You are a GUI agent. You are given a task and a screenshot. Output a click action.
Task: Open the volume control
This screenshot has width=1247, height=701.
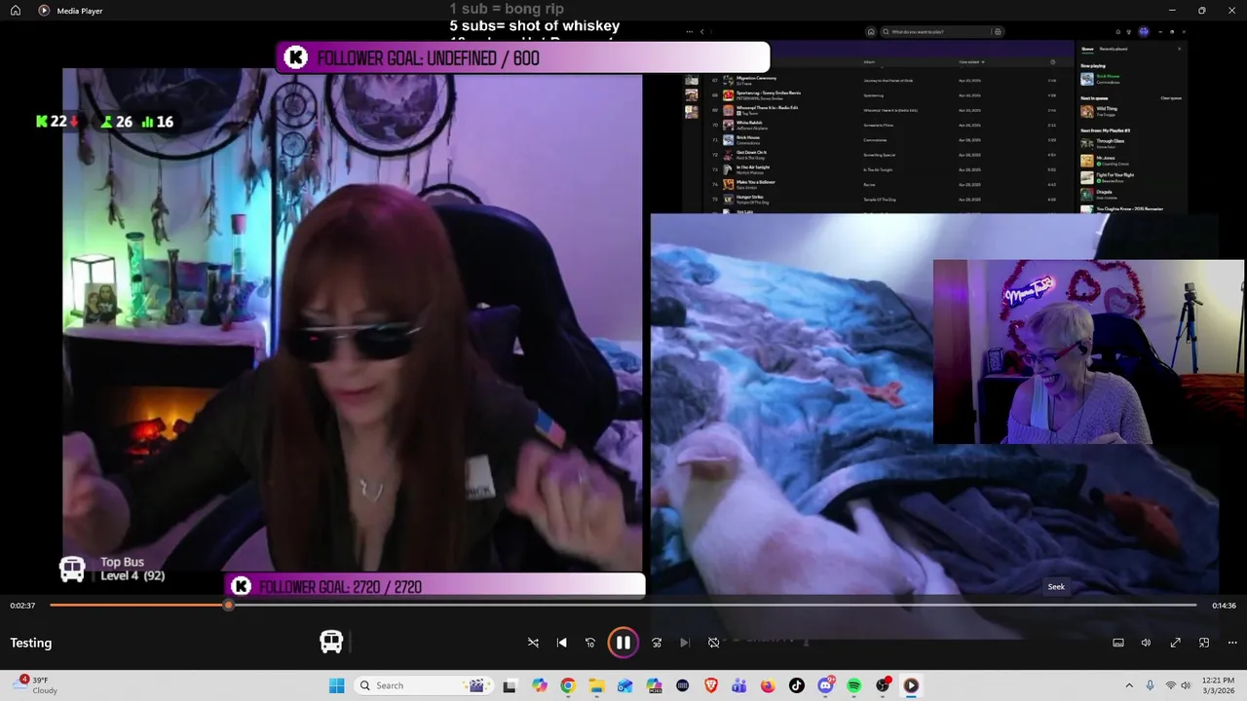click(1147, 643)
